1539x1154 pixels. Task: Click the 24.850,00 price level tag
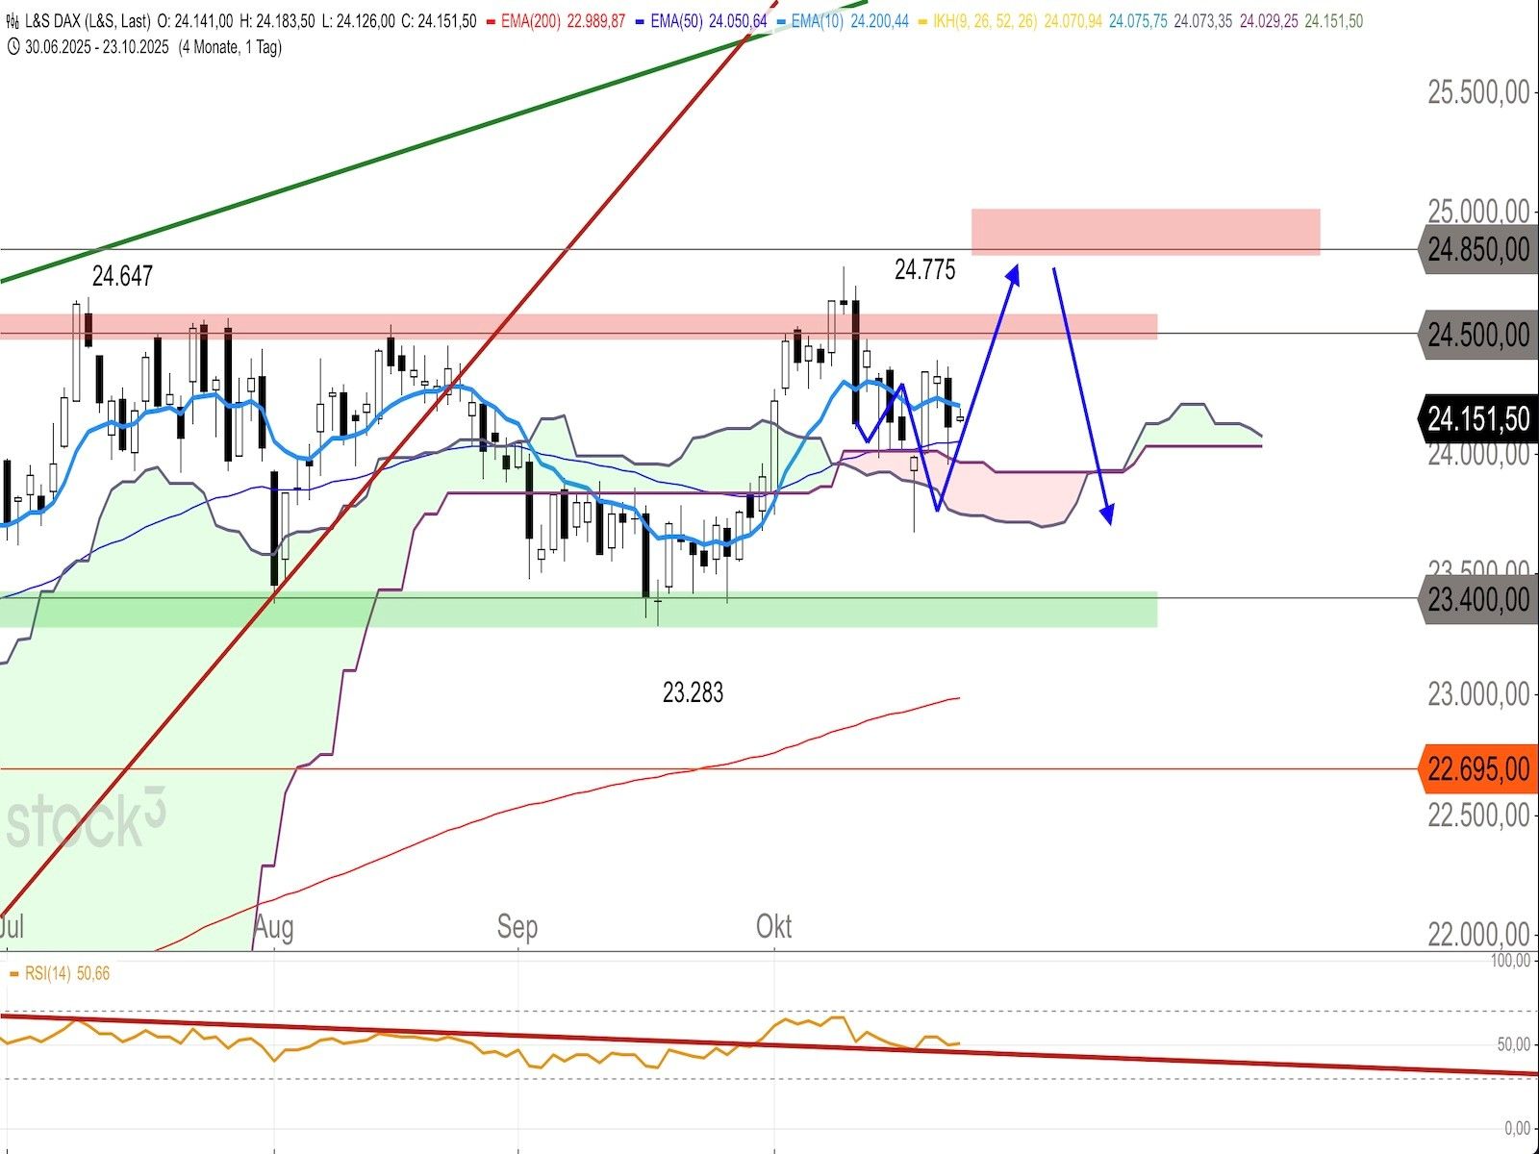click(x=1476, y=250)
